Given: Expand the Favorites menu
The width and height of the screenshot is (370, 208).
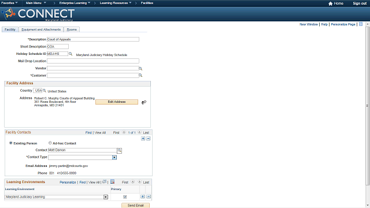Looking at the screenshot, I should click(x=9, y=3).
